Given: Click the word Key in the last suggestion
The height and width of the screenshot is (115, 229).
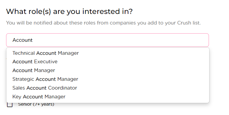Looking at the screenshot, I should [17, 97].
